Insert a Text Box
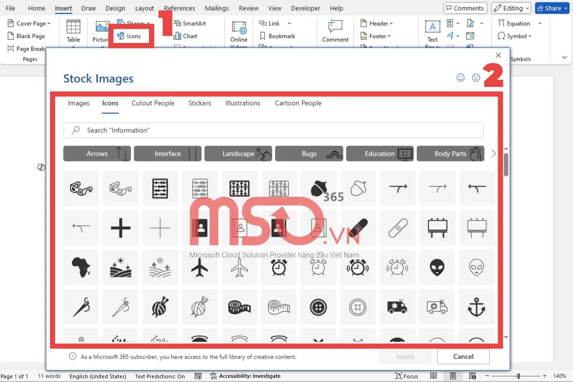This screenshot has height=382, width=573. pyautogui.click(x=432, y=30)
